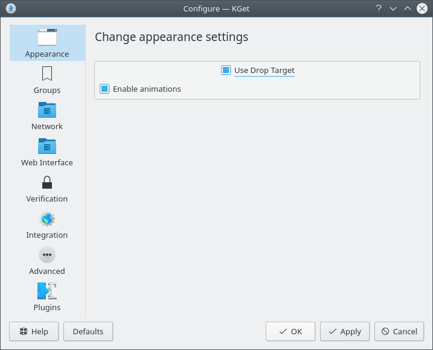The width and height of the screenshot is (433, 350).
Task: Click the Cancel button
Action: pos(399,331)
